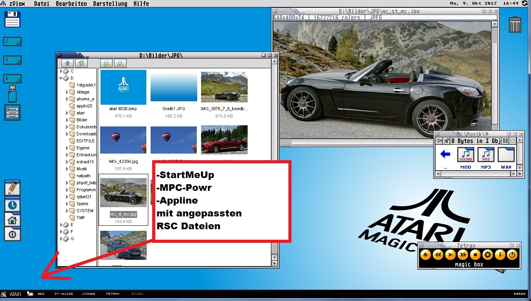Open the USB stick drive F icon

coord(12,93)
